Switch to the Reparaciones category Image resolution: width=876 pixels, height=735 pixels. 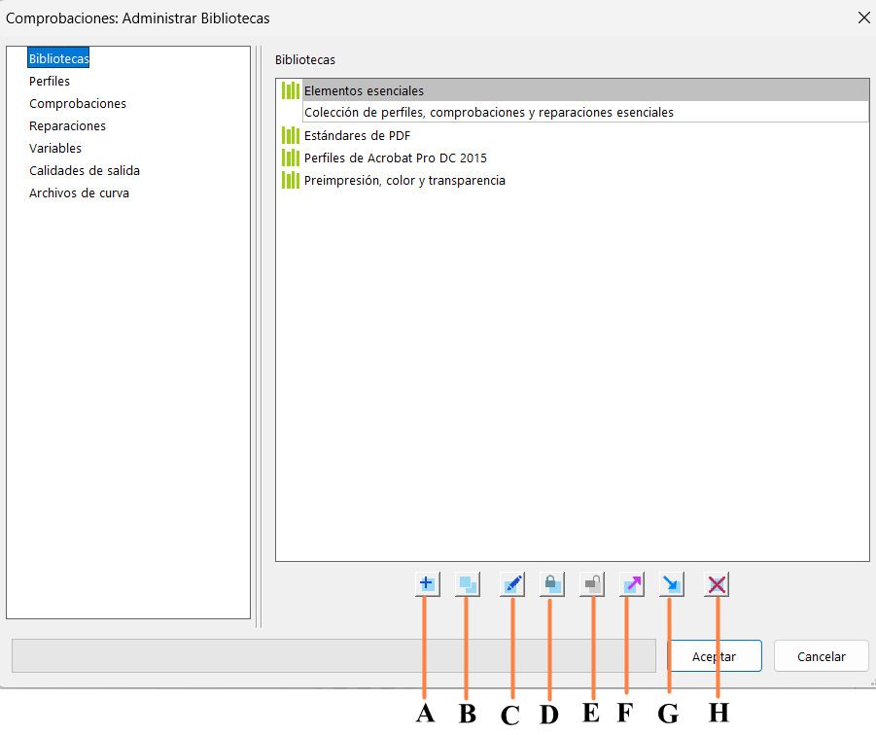click(x=68, y=125)
